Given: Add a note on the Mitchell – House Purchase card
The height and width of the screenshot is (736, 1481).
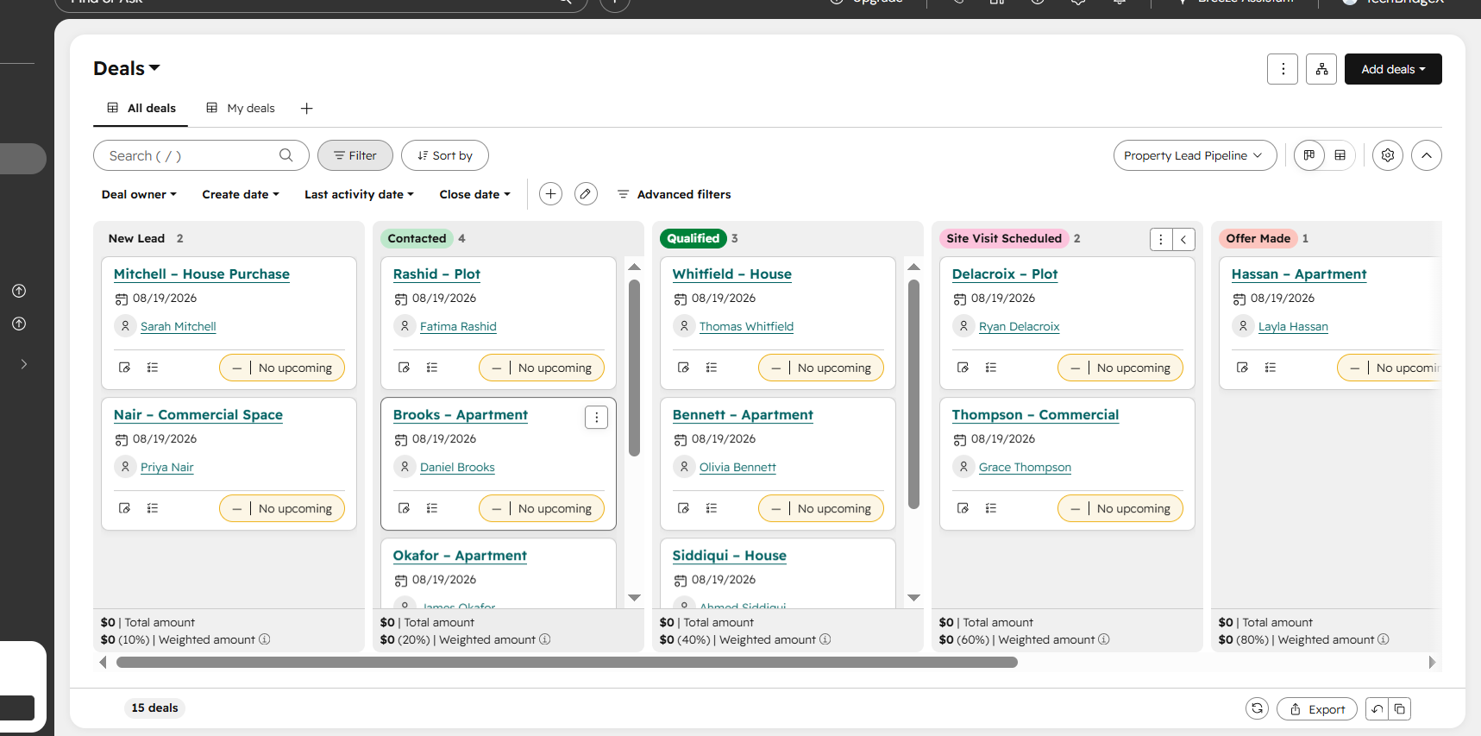Looking at the screenshot, I should (x=125, y=368).
